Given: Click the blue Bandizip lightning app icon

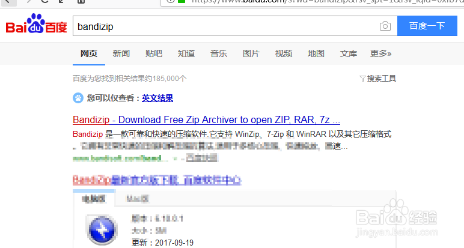Looking at the screenshot, I should (x=102, y=229).
